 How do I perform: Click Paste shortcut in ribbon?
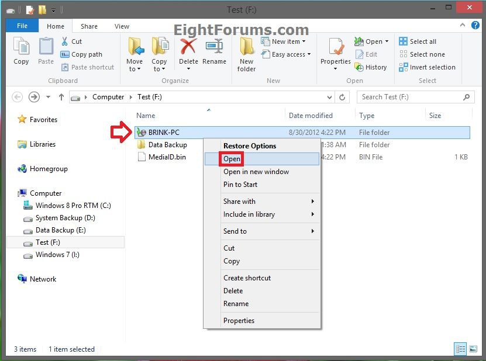pos(87,67)
